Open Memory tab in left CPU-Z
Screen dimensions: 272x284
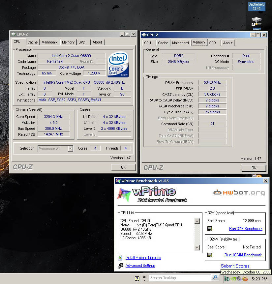68,42
